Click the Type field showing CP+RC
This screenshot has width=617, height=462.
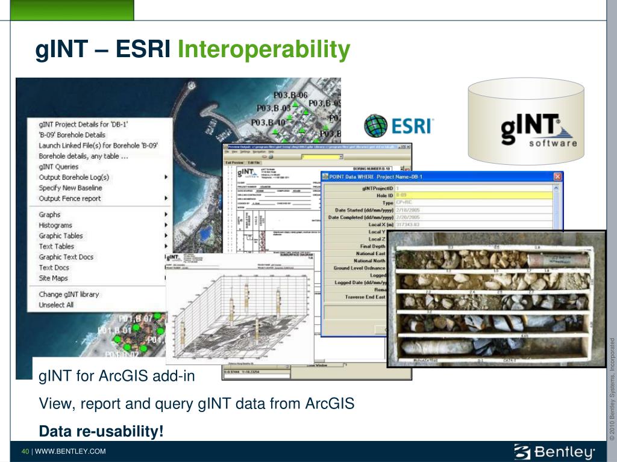point(474,203)
